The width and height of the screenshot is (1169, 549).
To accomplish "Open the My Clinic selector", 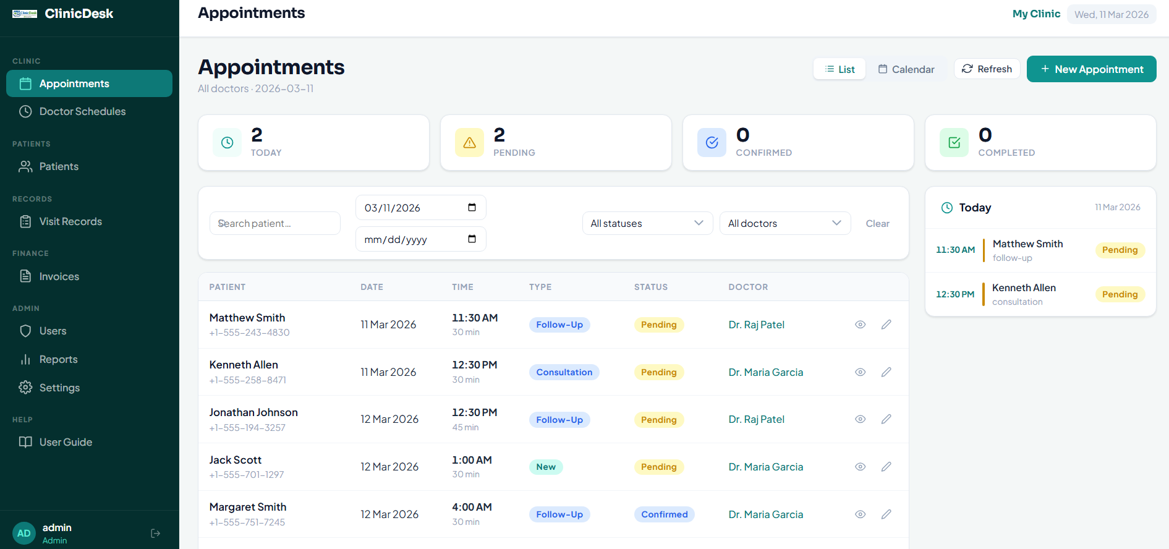I will (1036, 14).
